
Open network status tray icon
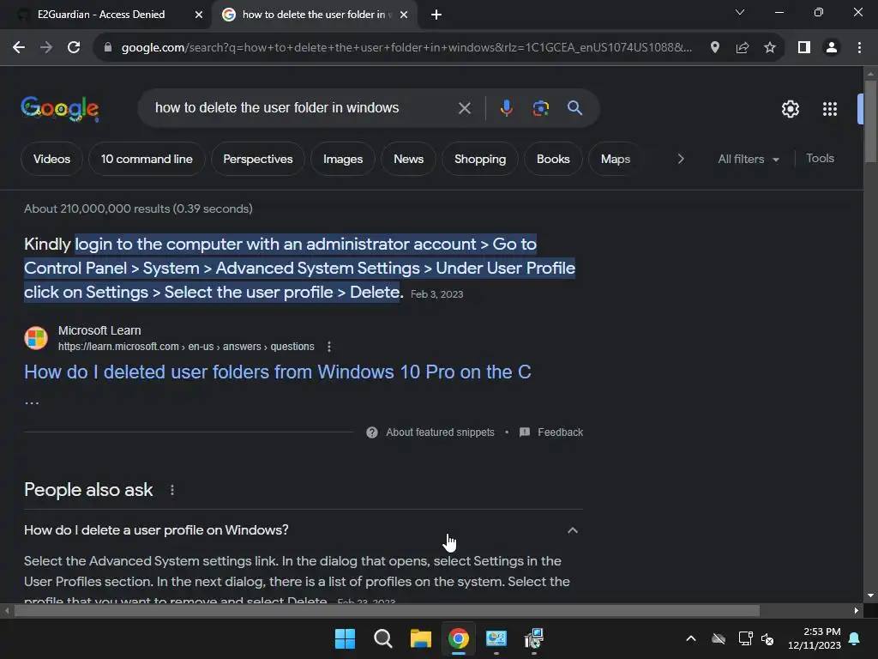tap(745, 638)
